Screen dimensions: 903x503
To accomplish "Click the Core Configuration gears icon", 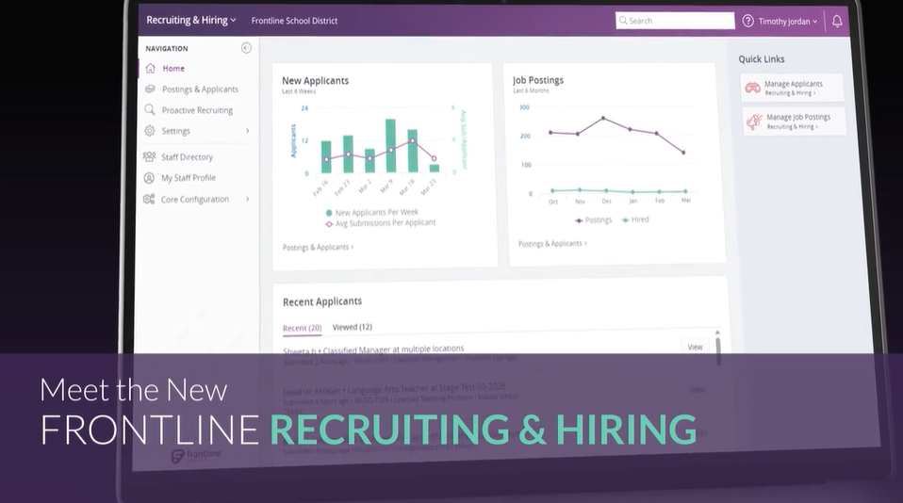I will [x=149, y=200].
